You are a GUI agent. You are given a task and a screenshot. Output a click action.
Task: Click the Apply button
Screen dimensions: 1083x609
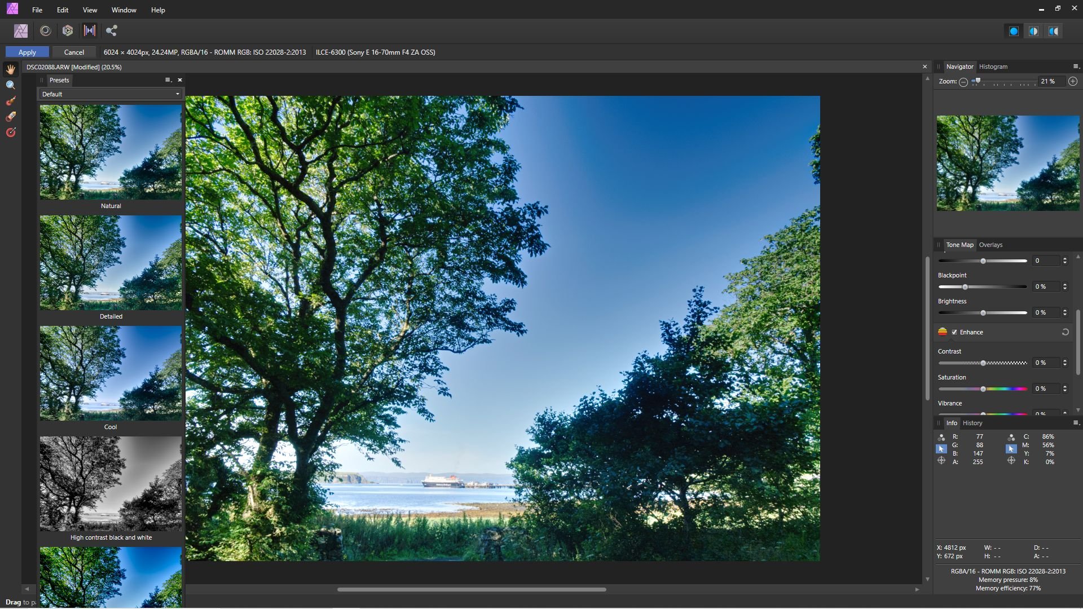point(27,52)
